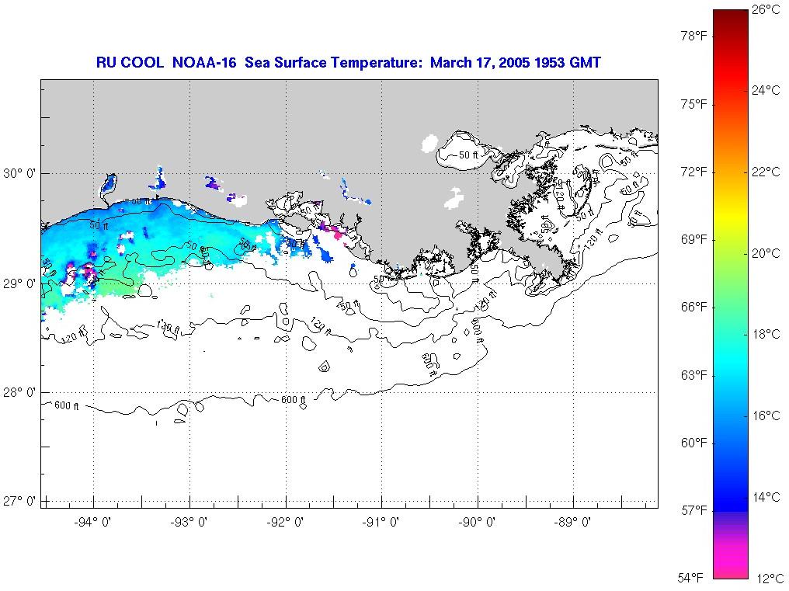Click the -94° 0' longitude label

tap(92, 522)
